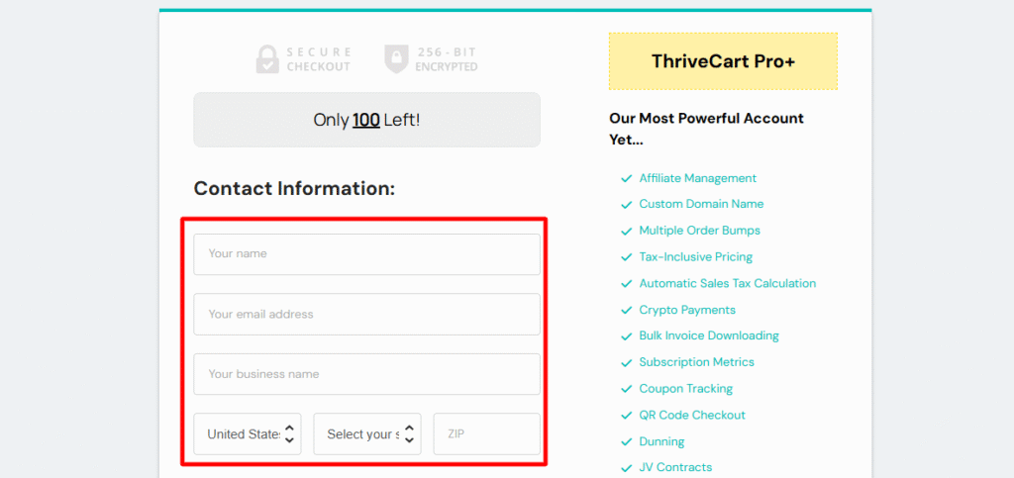This screenshot has width=1014, height=478.
Task: Click the Your name input field
Action: tap(366, 254)
